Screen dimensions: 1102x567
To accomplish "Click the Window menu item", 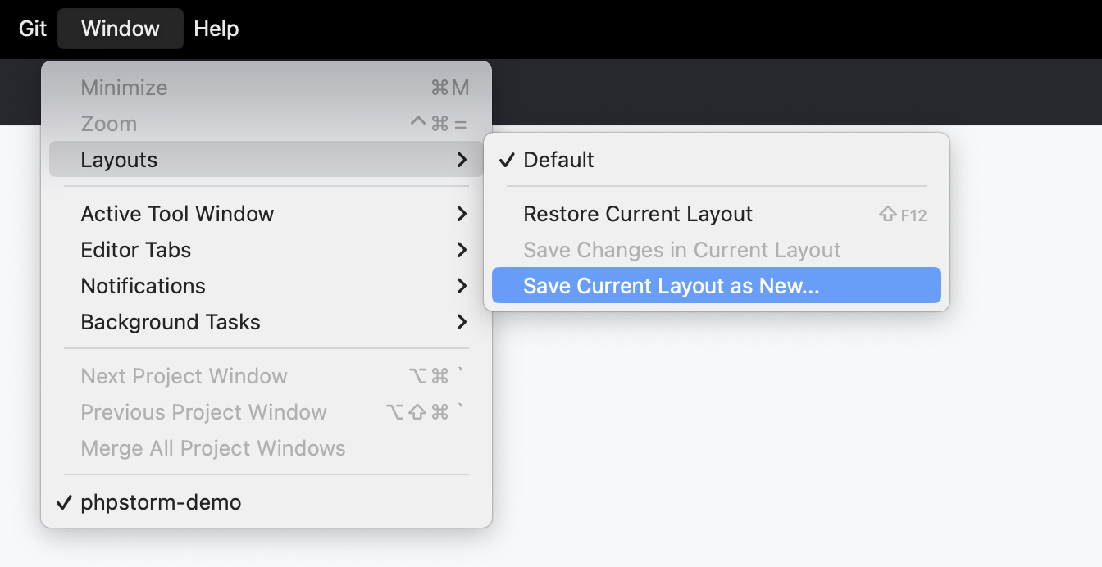I will tap(120, 29).
